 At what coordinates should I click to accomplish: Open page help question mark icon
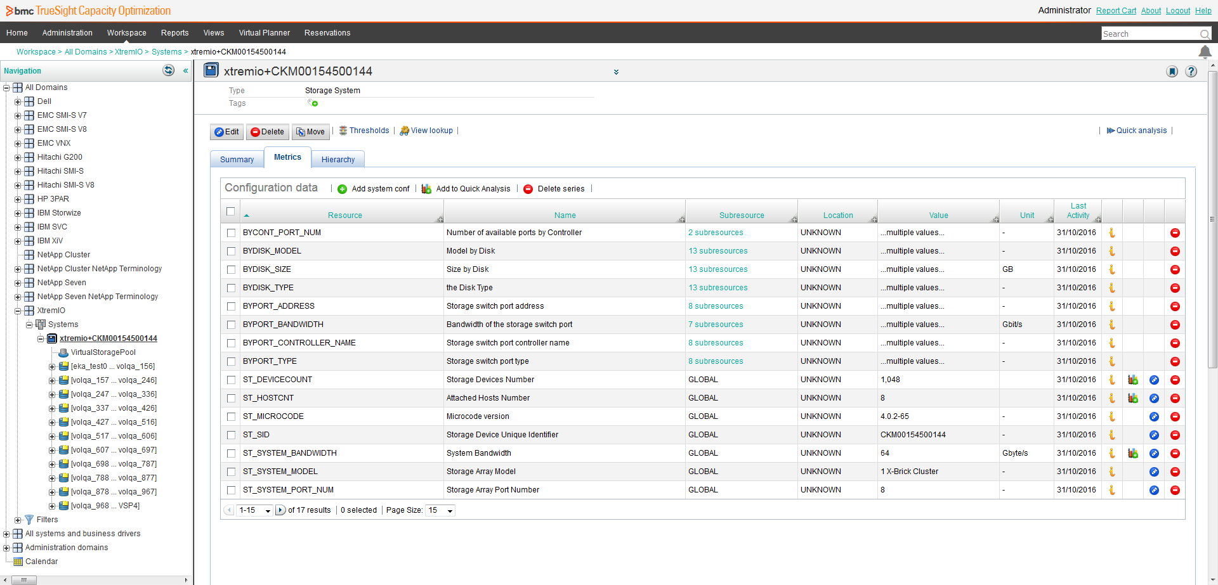1191,72
